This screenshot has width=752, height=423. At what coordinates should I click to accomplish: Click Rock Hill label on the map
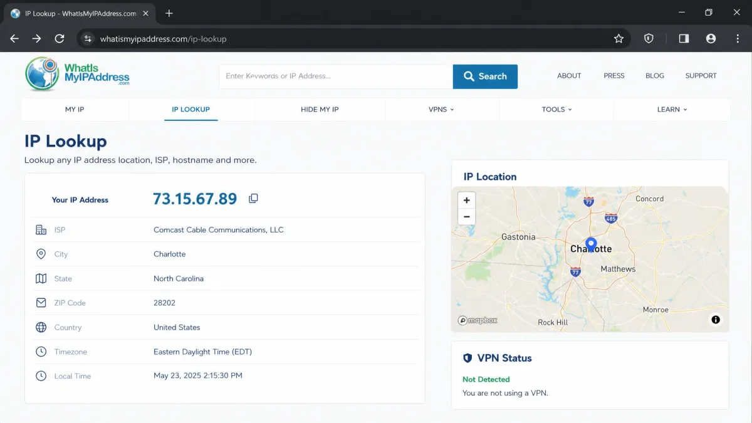553,322
